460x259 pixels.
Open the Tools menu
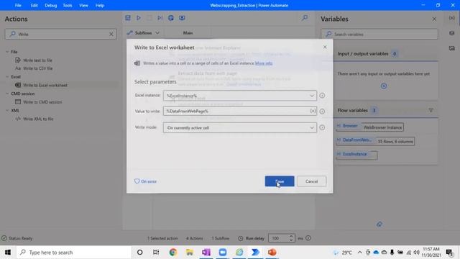click(x=68, y=5)
